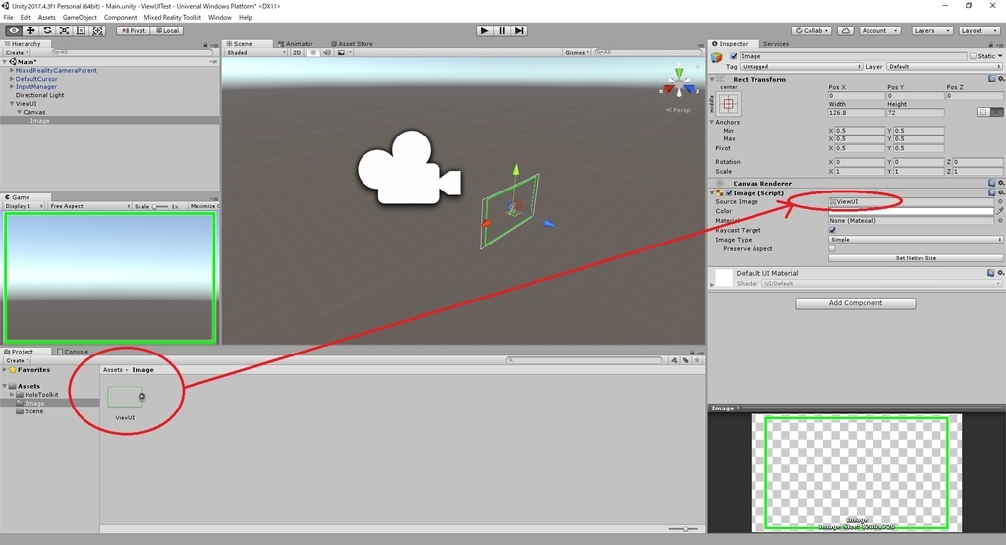Open the Image Type Simple dropdown
Image resolution: width=1006 pixels, height=545 pixels.
pos(916,240)
